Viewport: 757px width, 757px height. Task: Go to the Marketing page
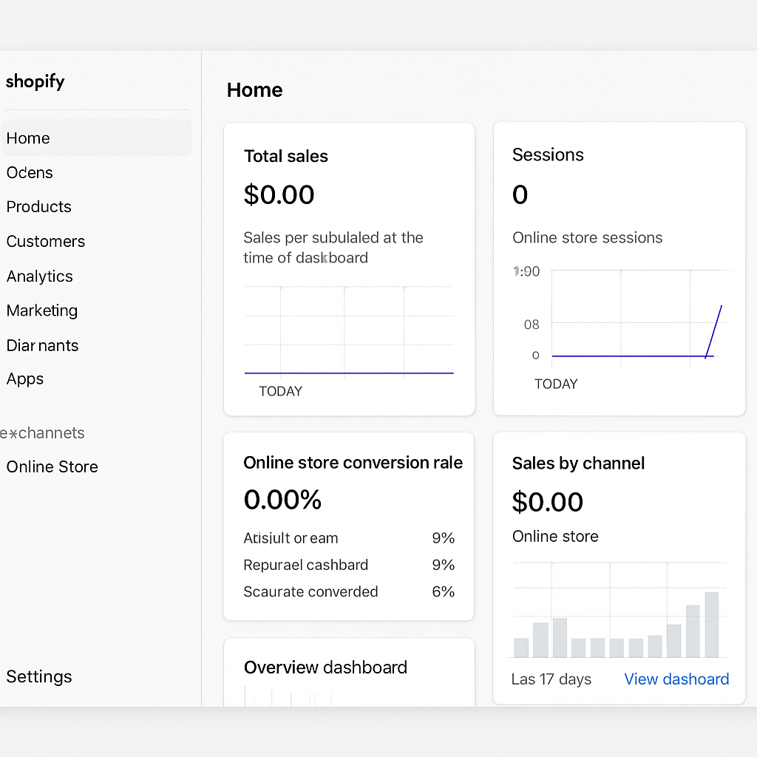pyautogui.click(x=41, y=310)
